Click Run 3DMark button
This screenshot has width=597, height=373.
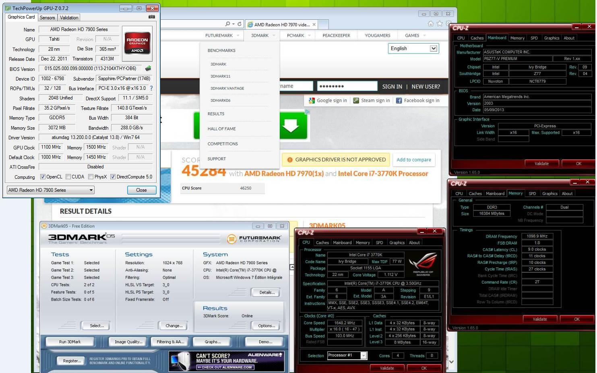(70, 342)
